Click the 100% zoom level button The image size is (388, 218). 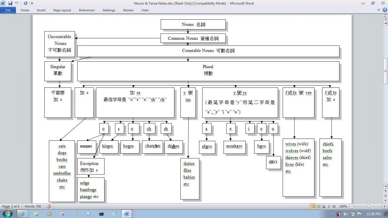pos(343,206)
